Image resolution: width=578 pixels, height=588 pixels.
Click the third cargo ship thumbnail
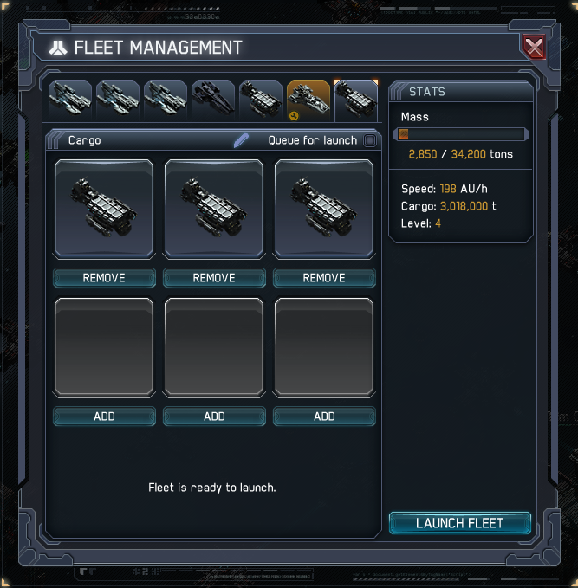[324, 209]
